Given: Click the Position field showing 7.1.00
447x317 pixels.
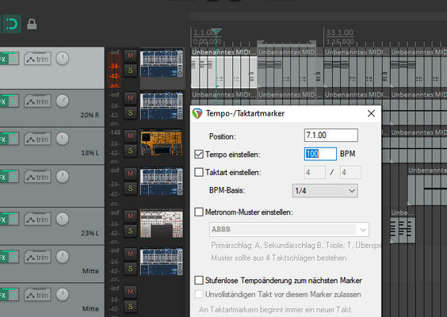Looking at the screenshot, I should 331,136.
